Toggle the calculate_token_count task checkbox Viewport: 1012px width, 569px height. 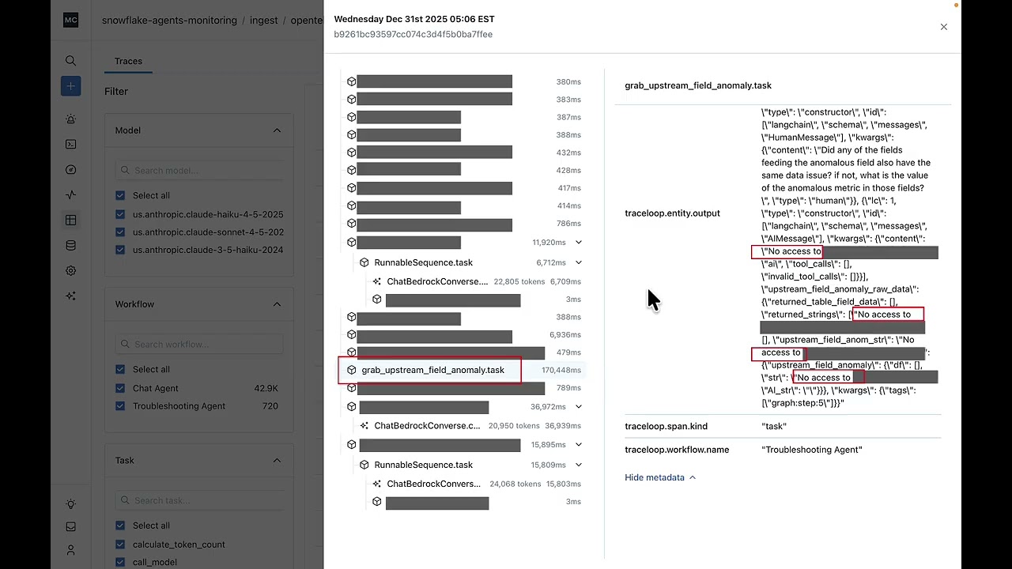(x=120, y=545)
